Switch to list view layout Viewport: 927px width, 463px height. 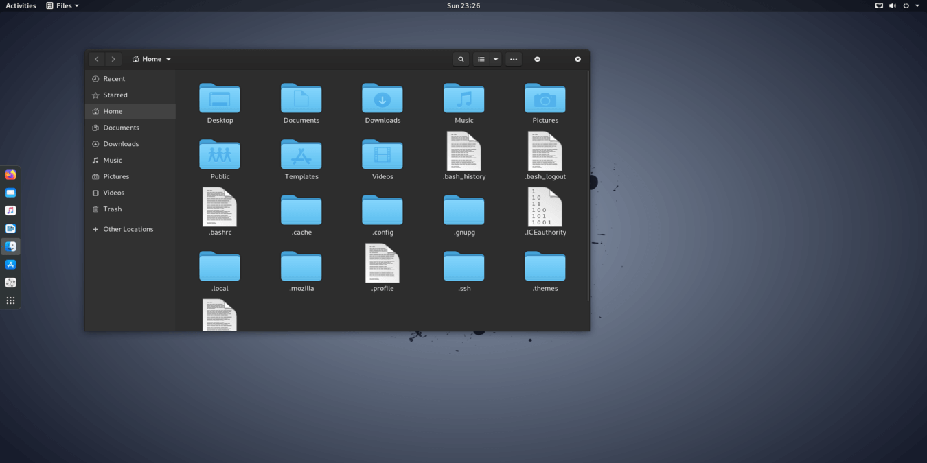481,59
